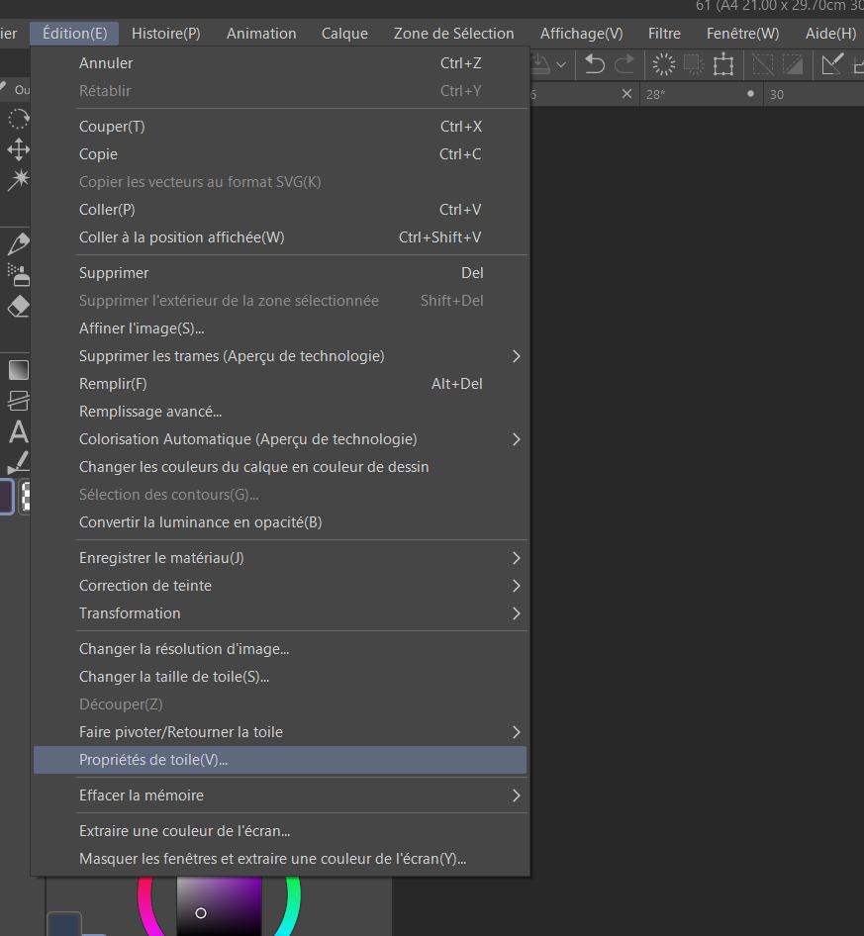Select the lasso selection tool

click(18, 119)
